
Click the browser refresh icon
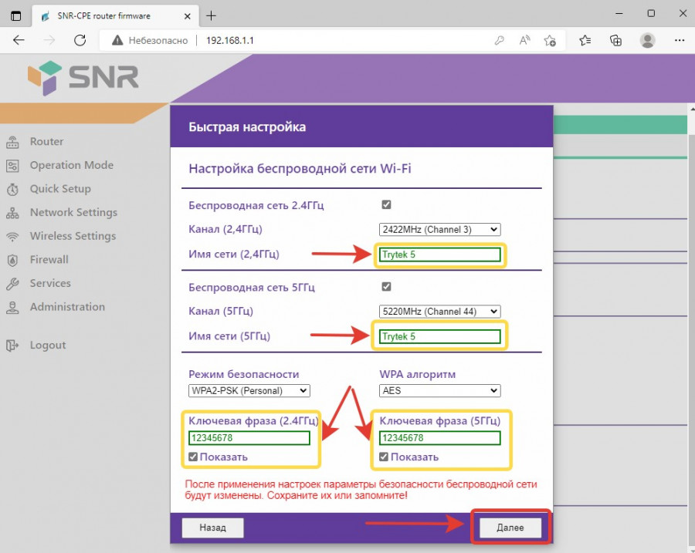pyautogui.click(x=80, y=40)
